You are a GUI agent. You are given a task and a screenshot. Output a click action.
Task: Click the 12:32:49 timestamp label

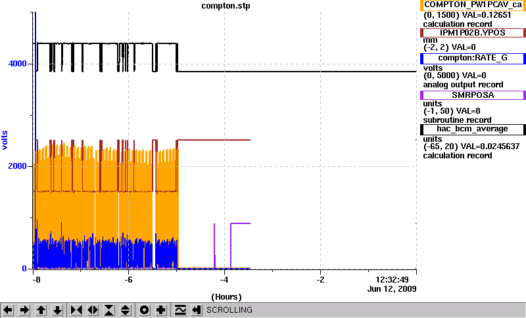click(x=392, y=280)
